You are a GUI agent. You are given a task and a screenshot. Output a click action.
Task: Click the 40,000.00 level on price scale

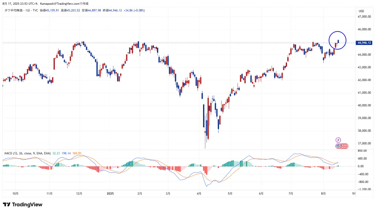coord(364,105)
